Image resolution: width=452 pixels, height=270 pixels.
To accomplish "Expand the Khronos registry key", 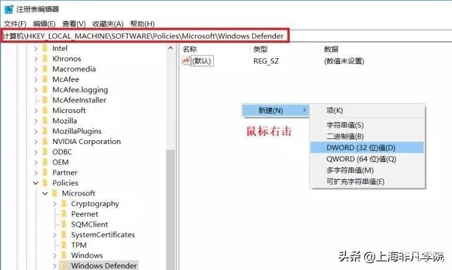I will [35, 59].
